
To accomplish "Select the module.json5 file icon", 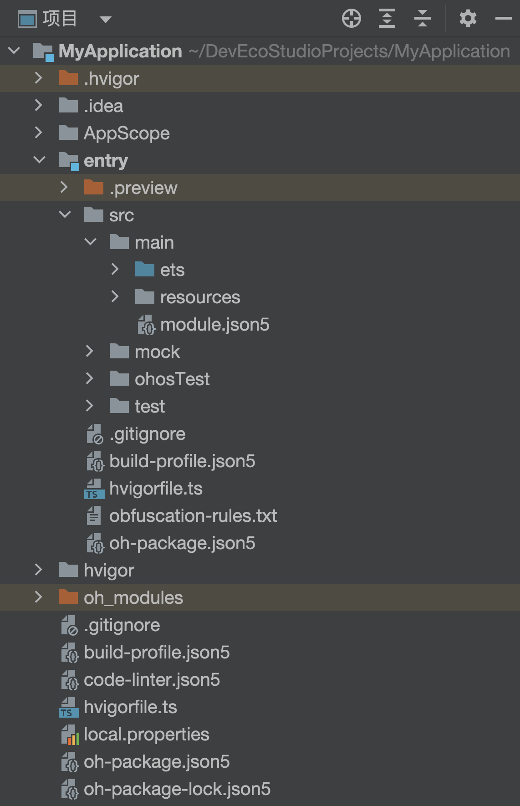I will 147,325.
